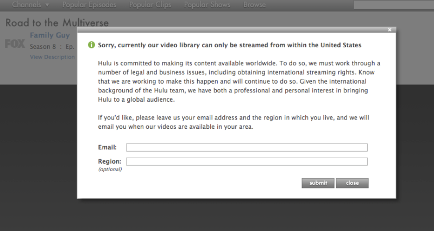The image size is (434, 231).
Task: Select the Browse menu item
Action: point(254,5)
